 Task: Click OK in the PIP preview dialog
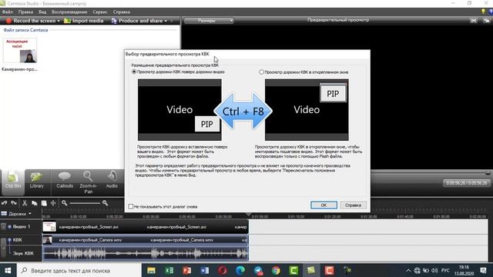324,205
